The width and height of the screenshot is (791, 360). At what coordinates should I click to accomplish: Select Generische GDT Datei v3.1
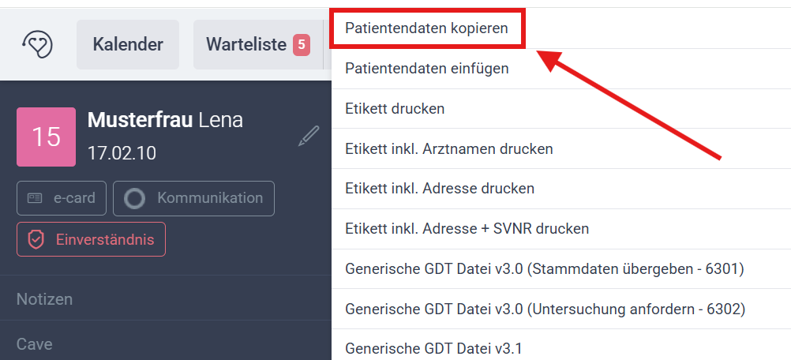coord(433,348)
